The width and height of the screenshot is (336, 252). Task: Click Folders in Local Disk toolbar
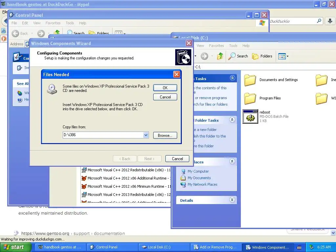click(262, 56)
